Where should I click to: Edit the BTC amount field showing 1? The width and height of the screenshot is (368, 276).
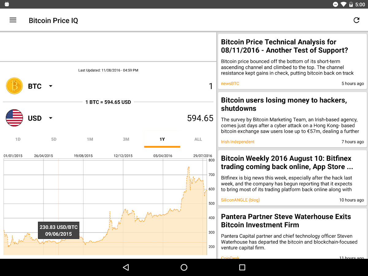pos(211,86)
